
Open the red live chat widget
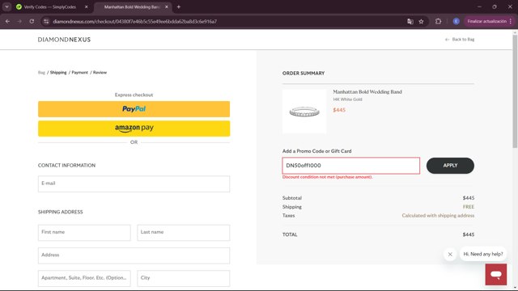(x=496, y=275)
